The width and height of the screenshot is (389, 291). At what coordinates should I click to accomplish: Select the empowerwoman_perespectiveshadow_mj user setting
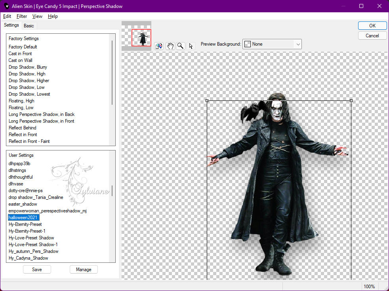[x=48, y=211]
